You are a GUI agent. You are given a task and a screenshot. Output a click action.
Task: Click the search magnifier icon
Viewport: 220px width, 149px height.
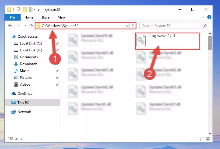point(205,26)
